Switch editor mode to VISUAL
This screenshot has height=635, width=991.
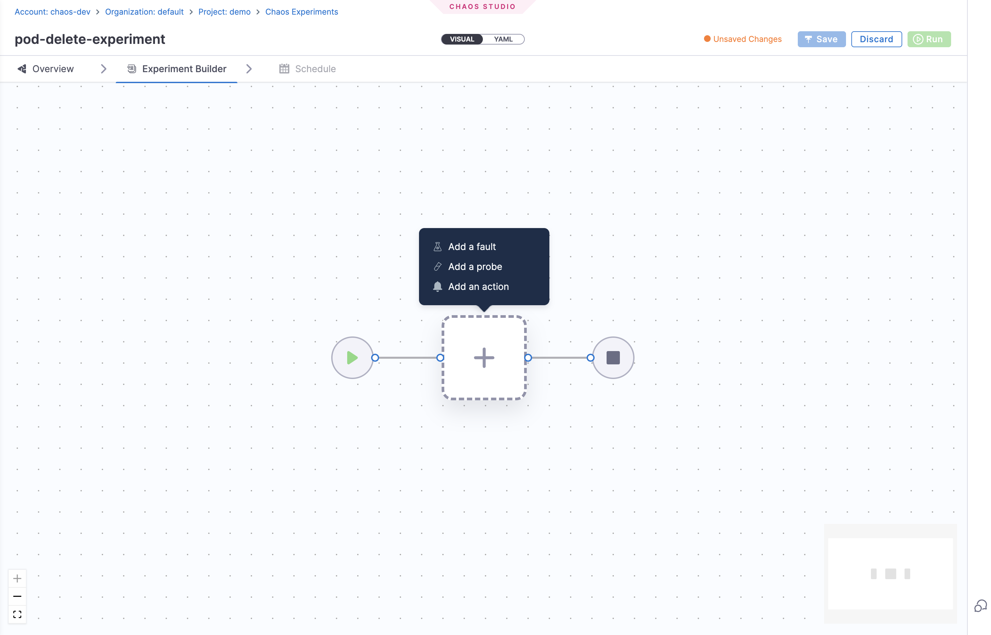462,39
